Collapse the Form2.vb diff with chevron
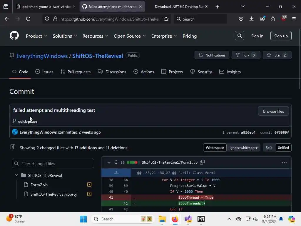 tap(109, 162)
